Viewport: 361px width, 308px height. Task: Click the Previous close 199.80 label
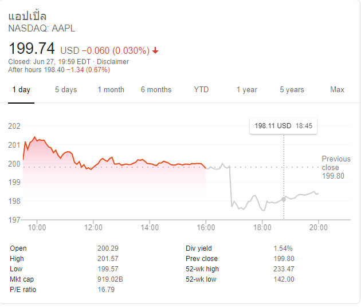pyautogui.click(x=336, y=168)
